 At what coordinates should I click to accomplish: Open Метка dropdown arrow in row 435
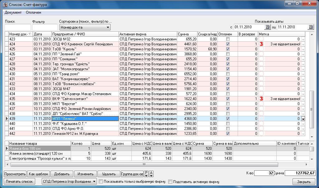click(x=303, y=99)
